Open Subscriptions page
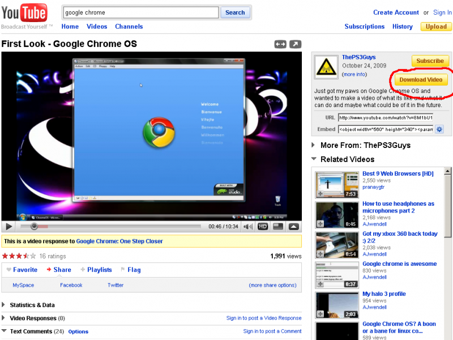The image size is (453, 340). [364, 27]
